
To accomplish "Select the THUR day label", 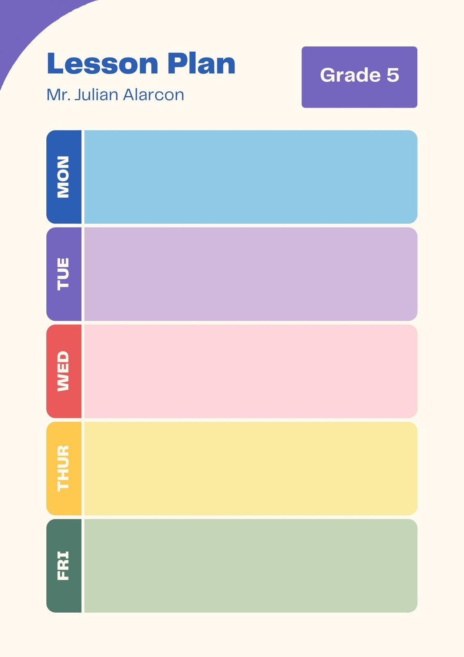I will (64, 469).
